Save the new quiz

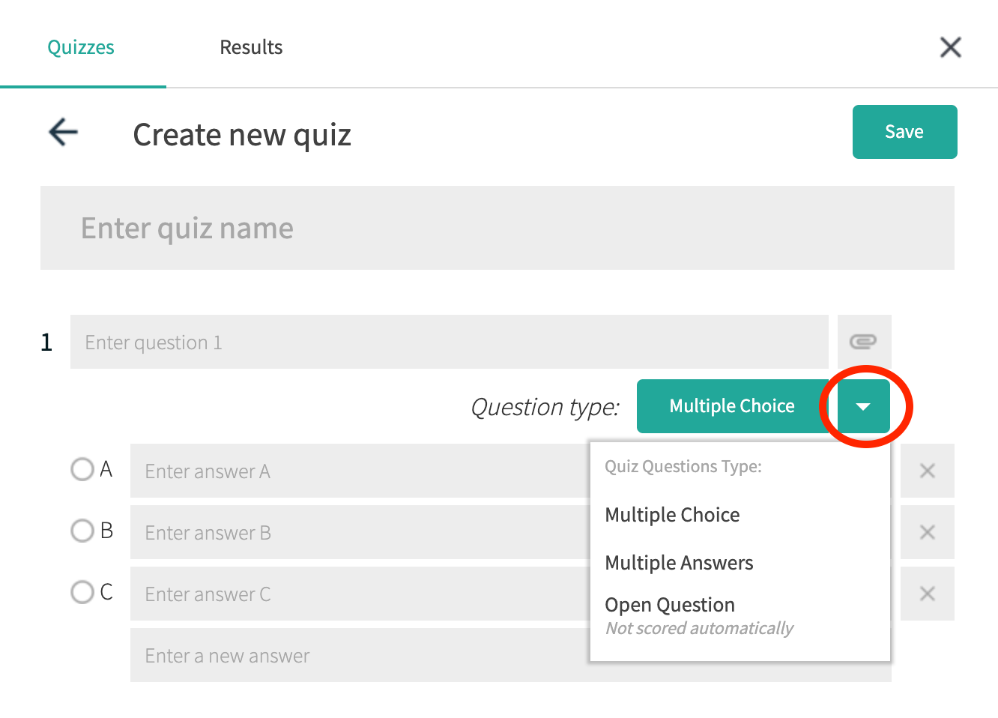904,132
